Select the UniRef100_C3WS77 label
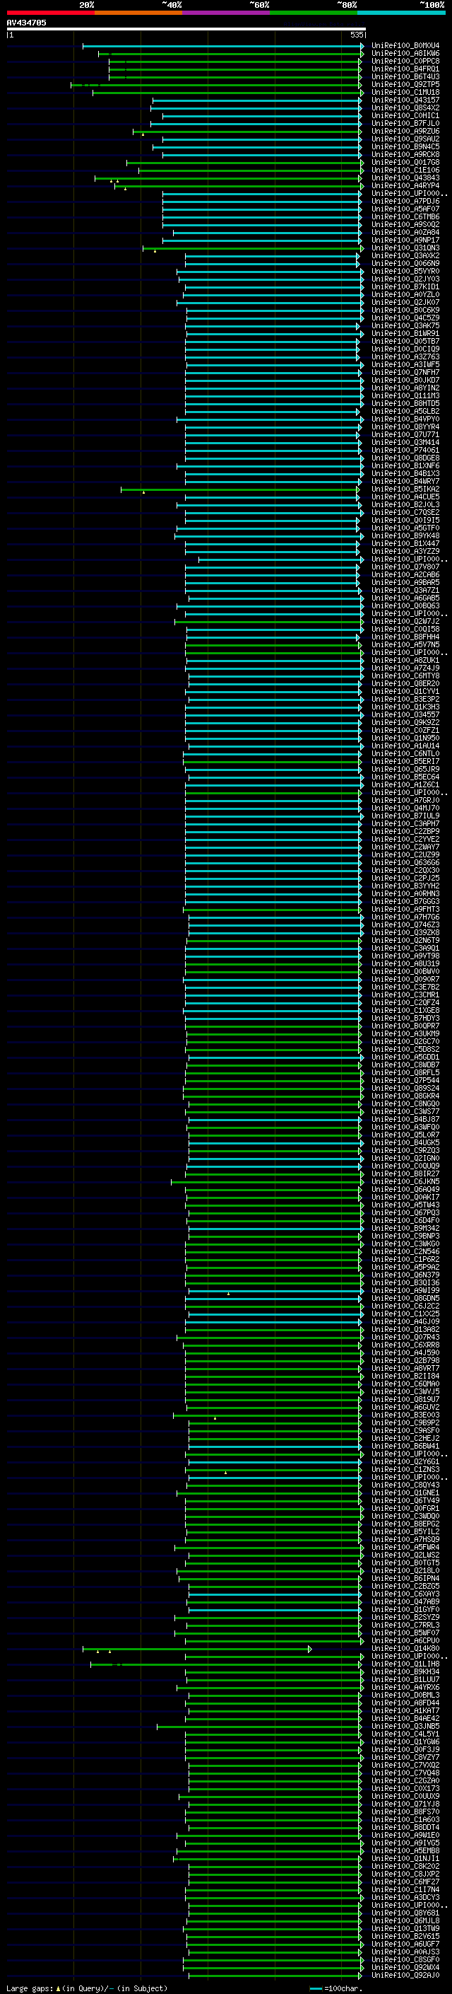This screenshot has width=452, height=1994. [405, 1111]
